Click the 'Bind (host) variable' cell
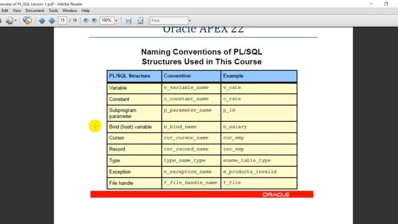This screenshot has width=398, height=224. click(x=134, y=127)
